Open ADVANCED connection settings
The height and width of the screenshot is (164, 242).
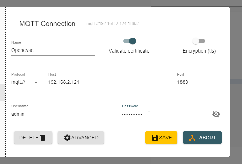81,138
